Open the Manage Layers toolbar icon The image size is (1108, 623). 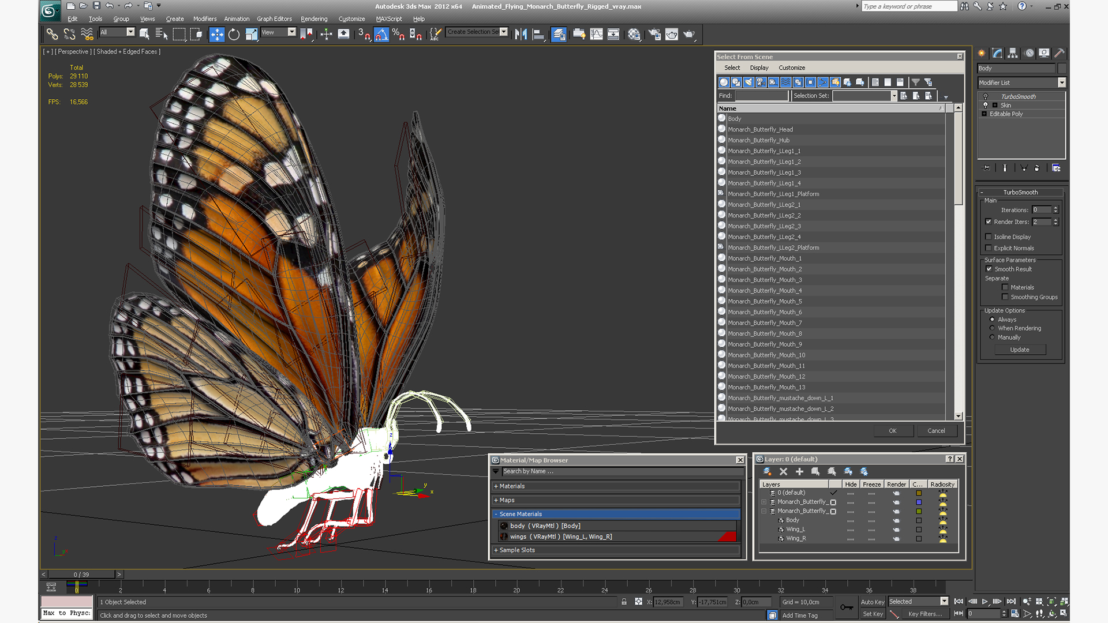click(559, 34)
